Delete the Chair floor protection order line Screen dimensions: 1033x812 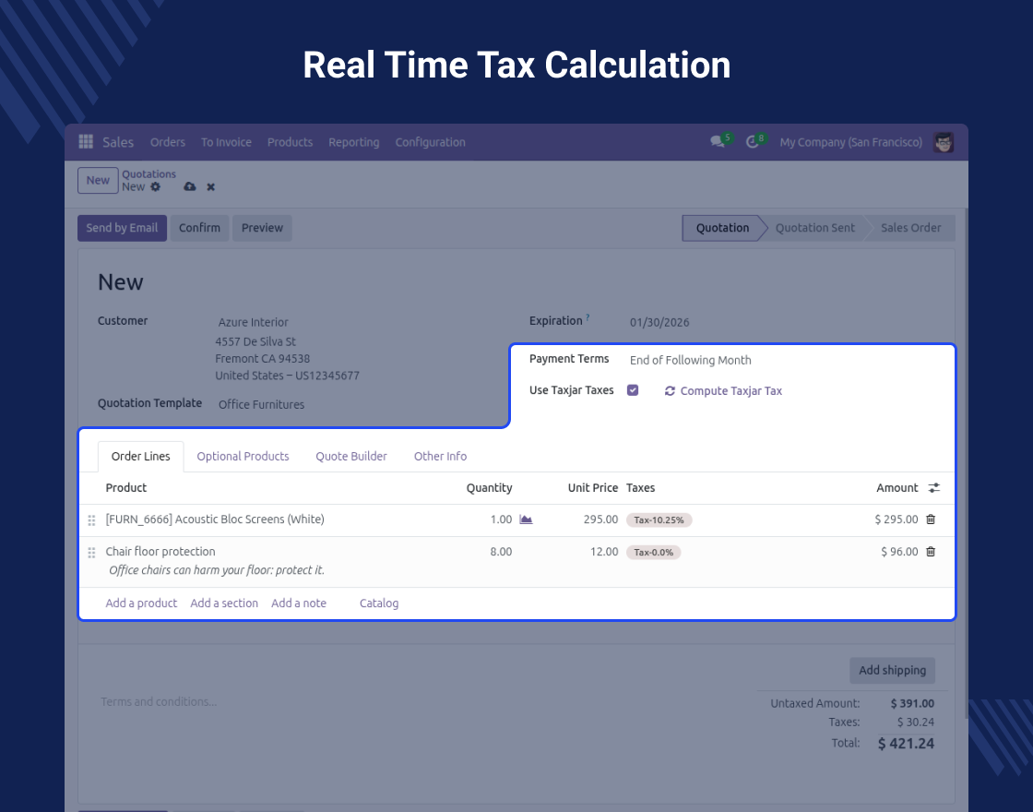(x=931, y=552)
